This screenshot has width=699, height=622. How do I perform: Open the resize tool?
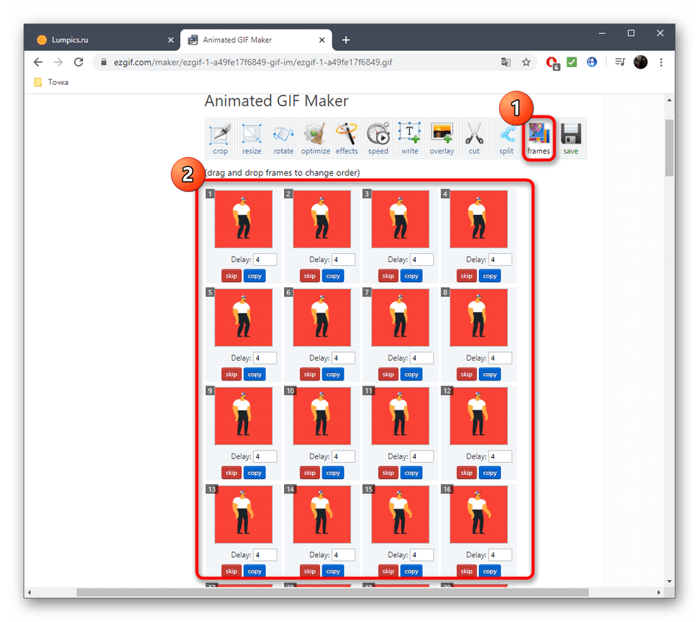(x=252, y=138)
